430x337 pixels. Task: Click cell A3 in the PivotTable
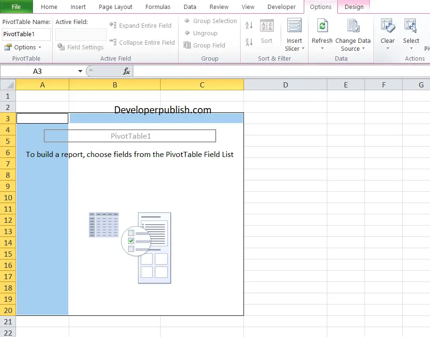click(x=42, y=118)
